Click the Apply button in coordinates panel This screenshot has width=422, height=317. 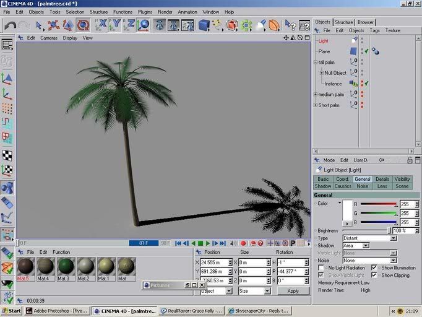click(x=293, y=290)
